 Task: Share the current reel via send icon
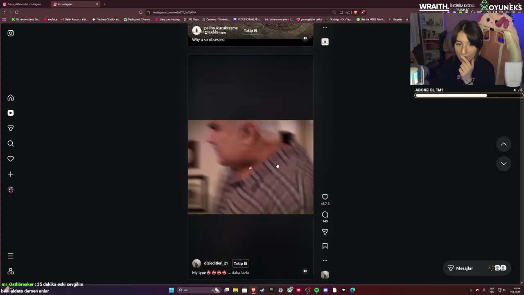325,232
